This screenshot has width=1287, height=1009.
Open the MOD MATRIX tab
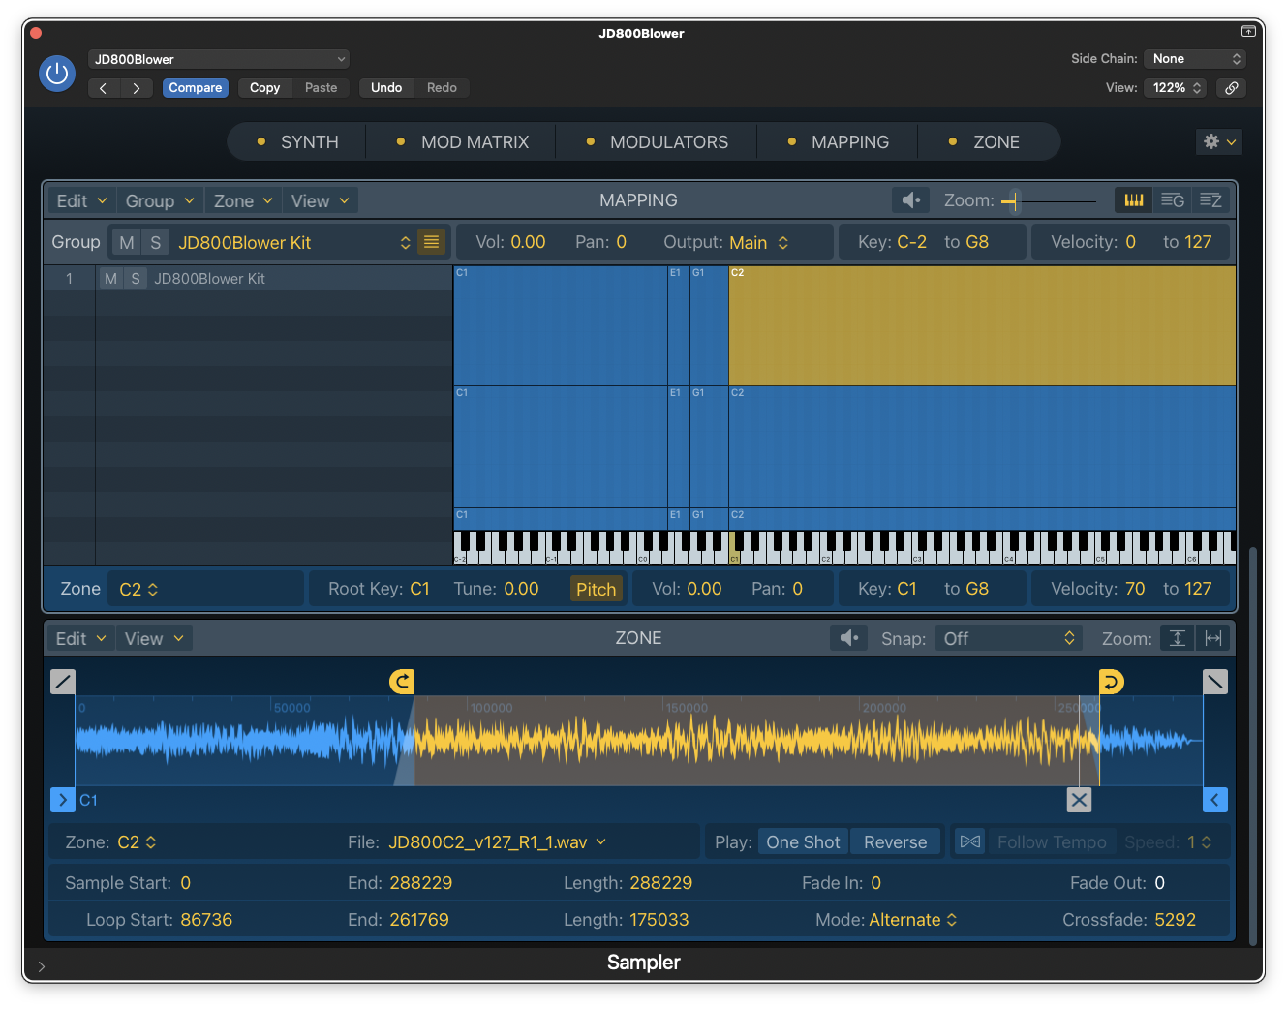pos(463,142)
